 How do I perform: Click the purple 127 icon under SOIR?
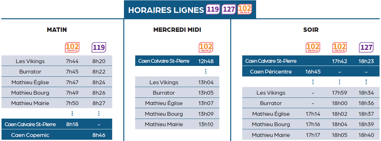click(366, 48)
